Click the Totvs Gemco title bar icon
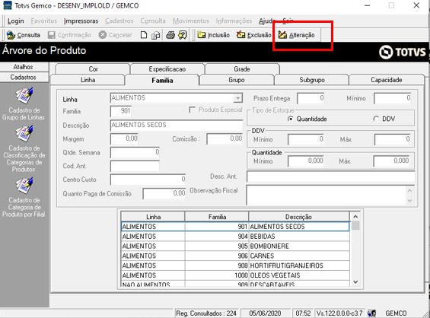Screen dimensions: 430x318 8,5
